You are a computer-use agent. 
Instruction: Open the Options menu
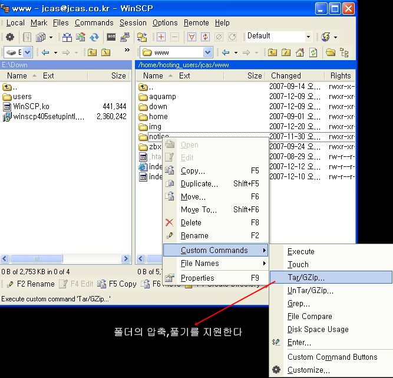tap(165, 23)
